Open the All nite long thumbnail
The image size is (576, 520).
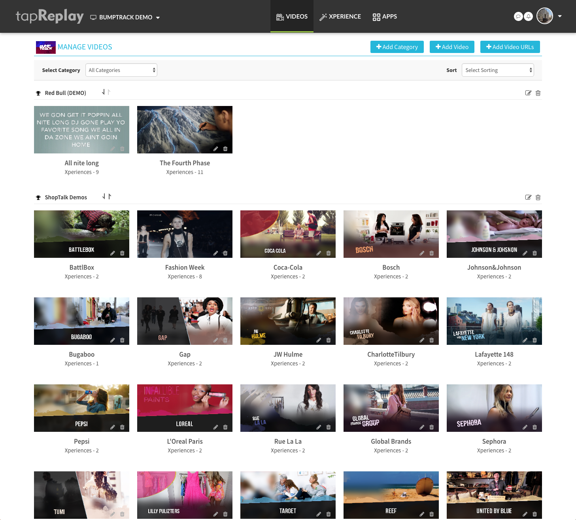click(81, 130)
